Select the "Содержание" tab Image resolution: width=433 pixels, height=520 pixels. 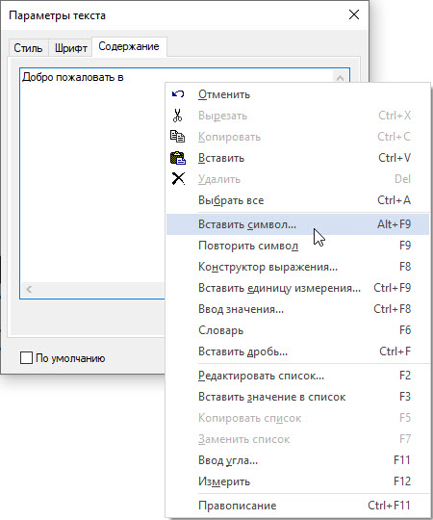[x=129, y=46]
